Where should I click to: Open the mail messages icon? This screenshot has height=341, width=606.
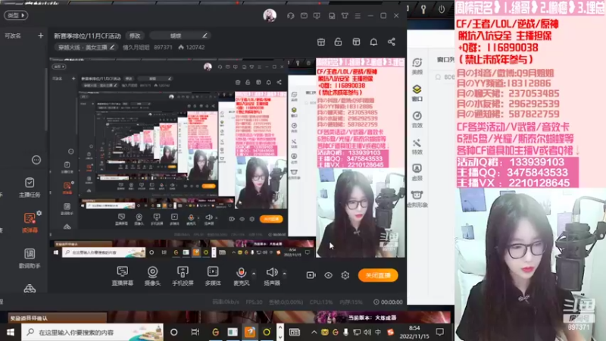click(x=304, y=16)
